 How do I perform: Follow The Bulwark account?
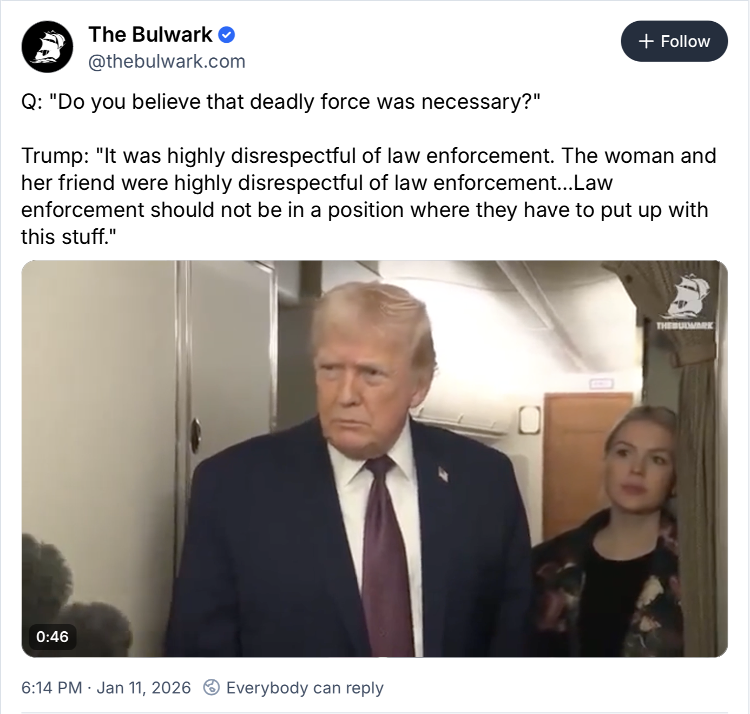pyautogui.click(x=674, y=41)
